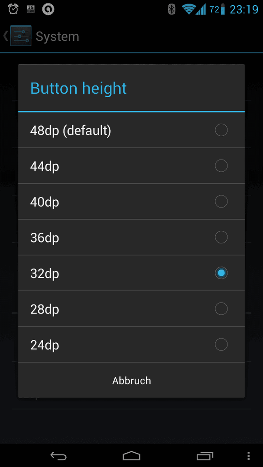
Task: Select the currently checked 32dp radio
Action: point(221,273)
